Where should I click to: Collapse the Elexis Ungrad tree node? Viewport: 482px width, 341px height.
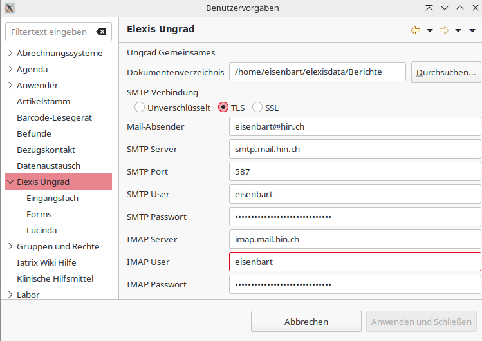(x=10, y=182)
